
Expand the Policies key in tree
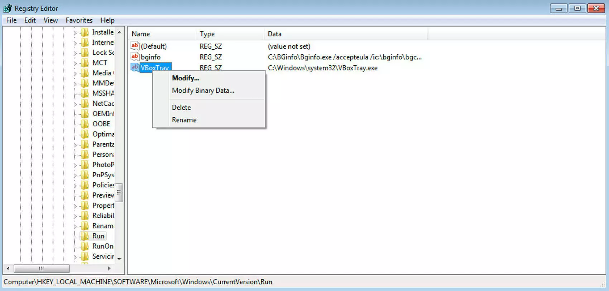tap(75, 186)
